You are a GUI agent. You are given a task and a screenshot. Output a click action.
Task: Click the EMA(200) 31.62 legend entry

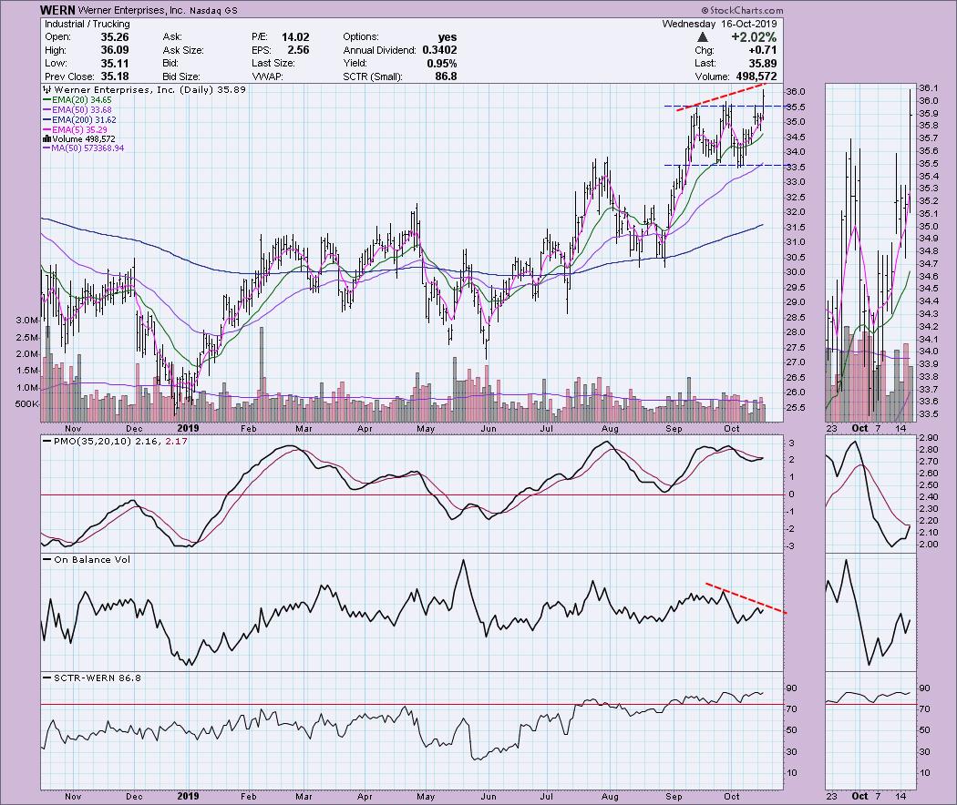point(79,120)
